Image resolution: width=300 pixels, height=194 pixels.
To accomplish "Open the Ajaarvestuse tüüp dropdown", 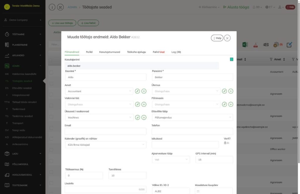I will click(x=171, y=159).
